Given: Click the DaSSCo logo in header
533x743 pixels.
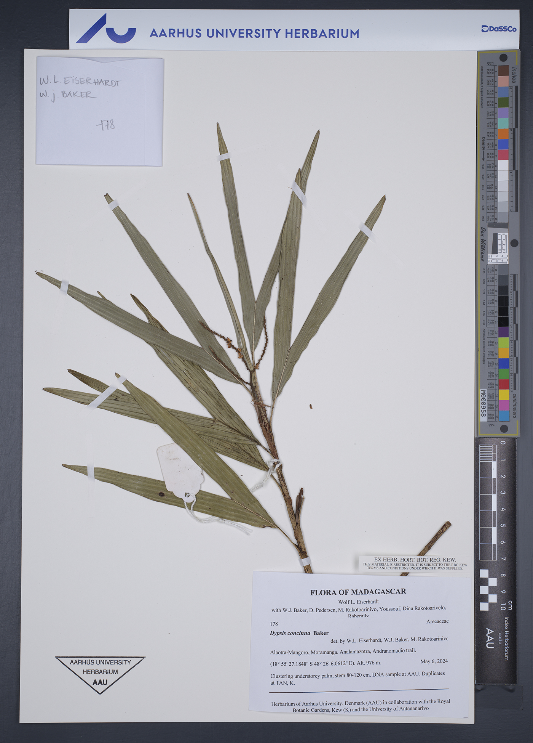Looking at the screenshot, I should pos(498,29).
